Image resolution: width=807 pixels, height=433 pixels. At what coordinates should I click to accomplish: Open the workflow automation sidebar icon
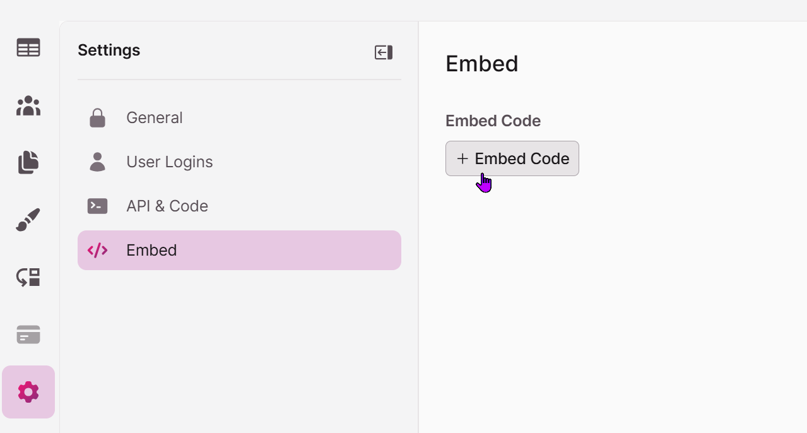[x=28, y=277]
